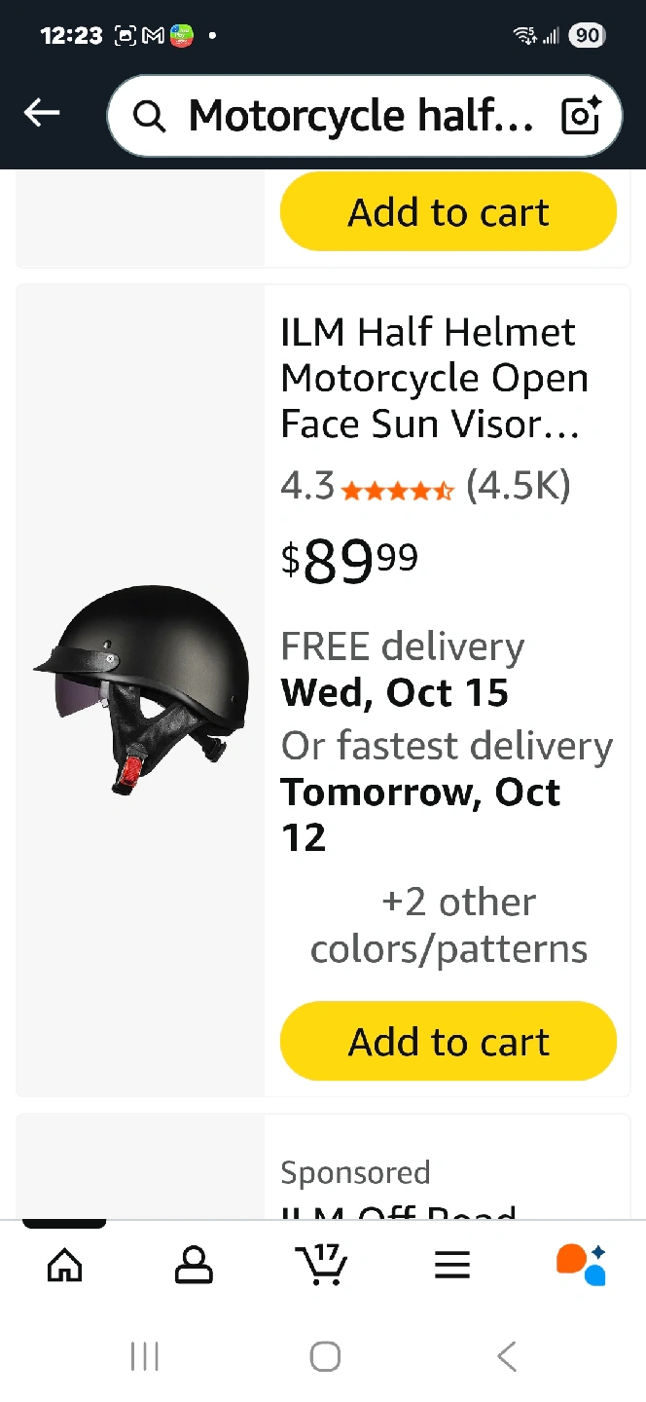Open shopping cart with 17 items
The width and height of the screenshot is (646, 1402).
pyautogui.click(x=322, y=1264)
